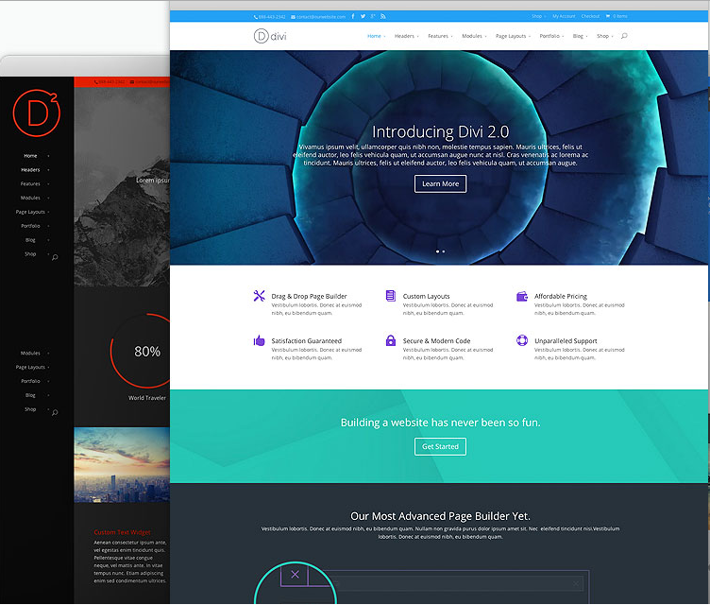The height and width of the screenshot is (605, 710).
Task: Expand the Headers dropdown in the white navbar
Action: click(x=407, y=36)
